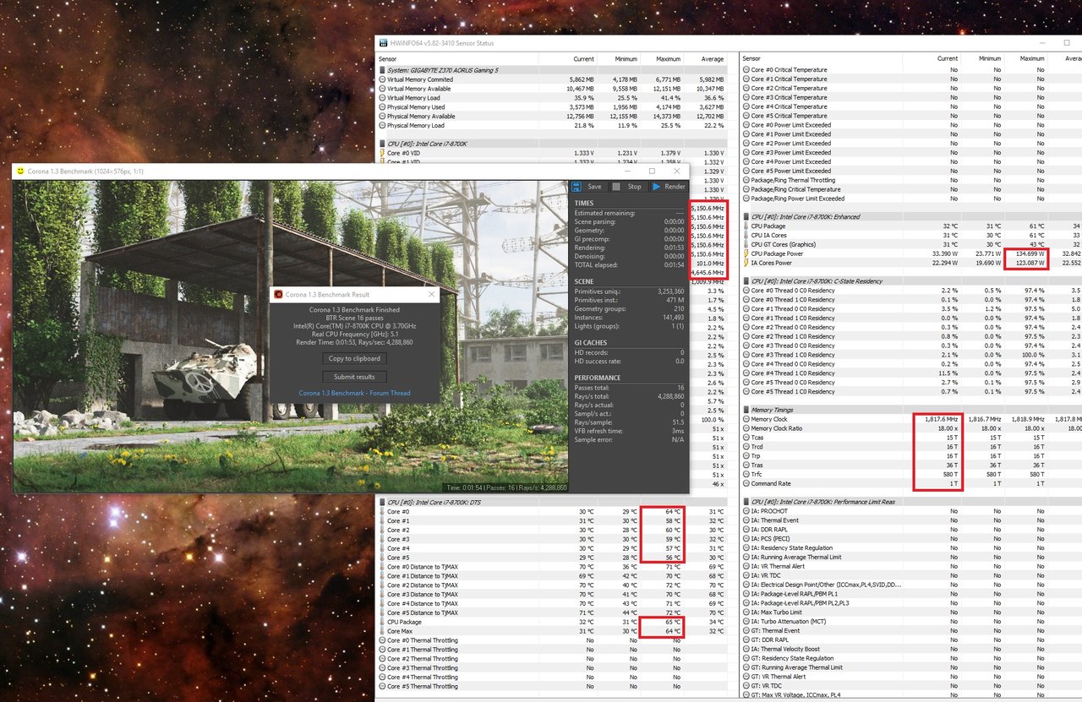Start Render in Corona Benchmark
1082x702 pixels.
[668, 187]
